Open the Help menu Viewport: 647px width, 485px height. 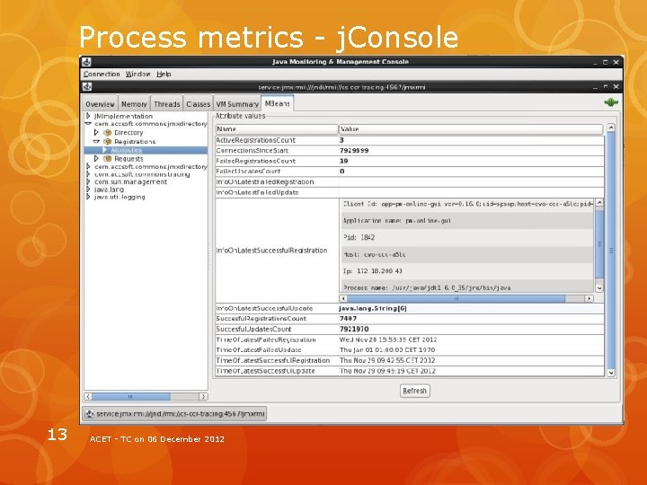(164, 75)
